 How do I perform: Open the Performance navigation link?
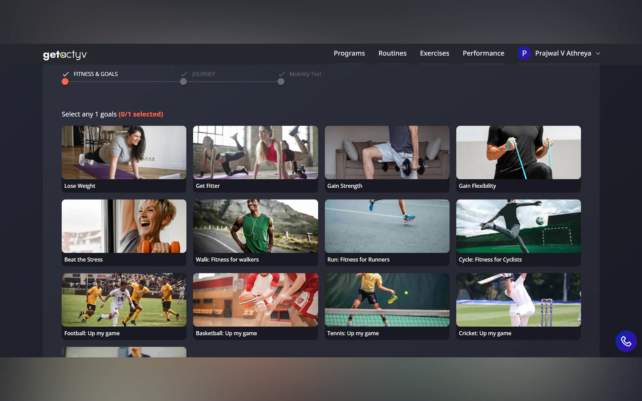click(x=483, y=53)
